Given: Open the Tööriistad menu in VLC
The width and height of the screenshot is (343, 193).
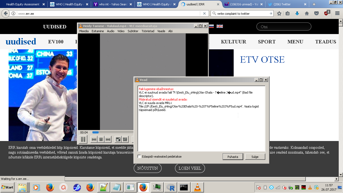Looking at the screenshot, I should pos(148,31).
